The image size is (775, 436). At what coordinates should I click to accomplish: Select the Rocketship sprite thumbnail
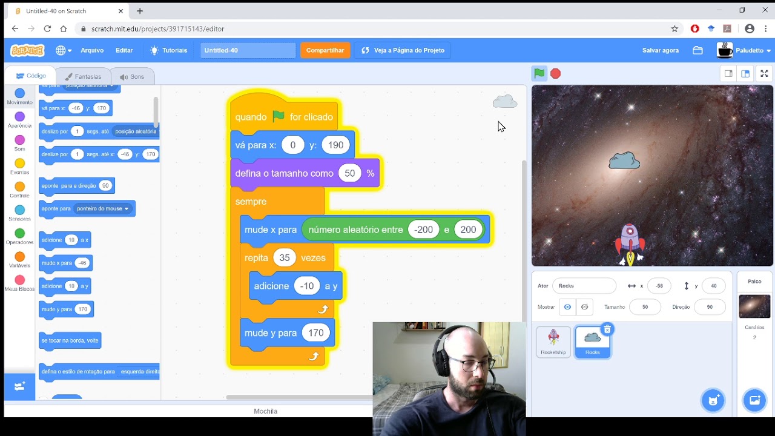553,342
